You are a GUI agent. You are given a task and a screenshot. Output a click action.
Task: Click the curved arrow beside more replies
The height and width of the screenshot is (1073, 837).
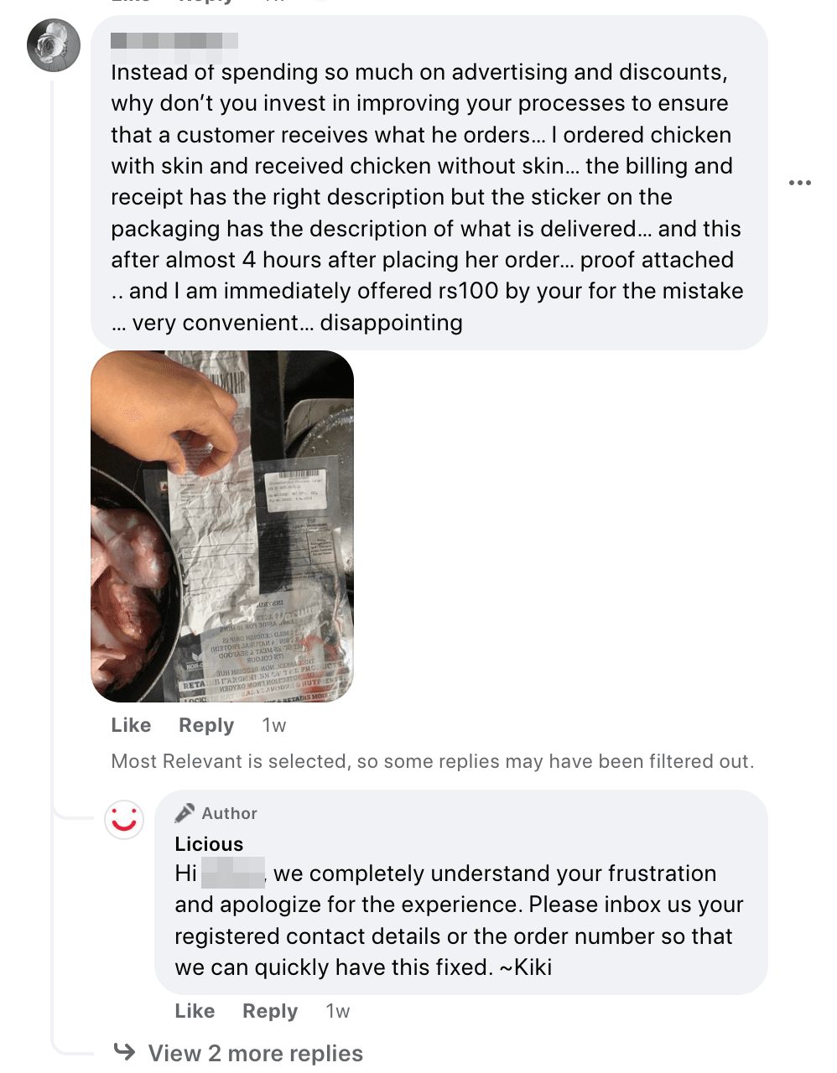[124, 1051]
